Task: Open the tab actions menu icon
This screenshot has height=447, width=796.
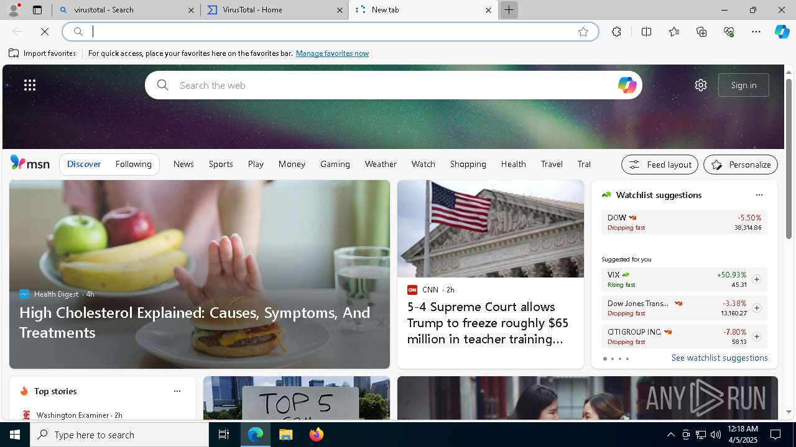Action: point(37,10)
